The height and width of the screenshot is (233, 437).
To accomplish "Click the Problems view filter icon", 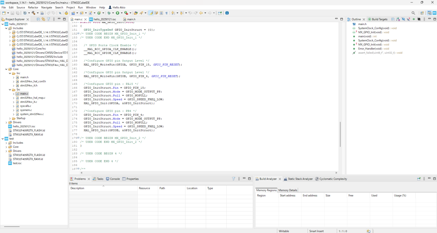I will [233, 179].
